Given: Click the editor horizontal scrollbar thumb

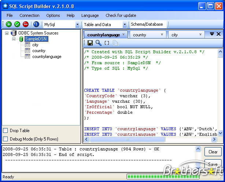Looking at the screenshot, I should [128, 139].
